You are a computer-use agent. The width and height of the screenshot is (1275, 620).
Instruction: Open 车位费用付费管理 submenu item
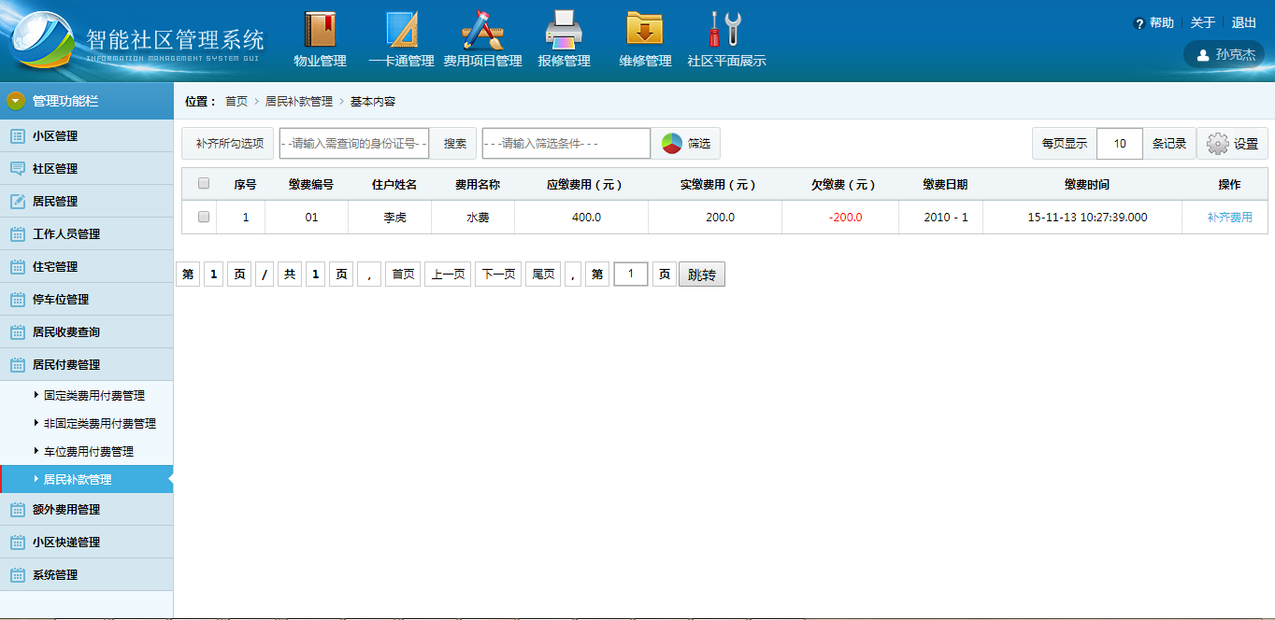tap(87, 452)
